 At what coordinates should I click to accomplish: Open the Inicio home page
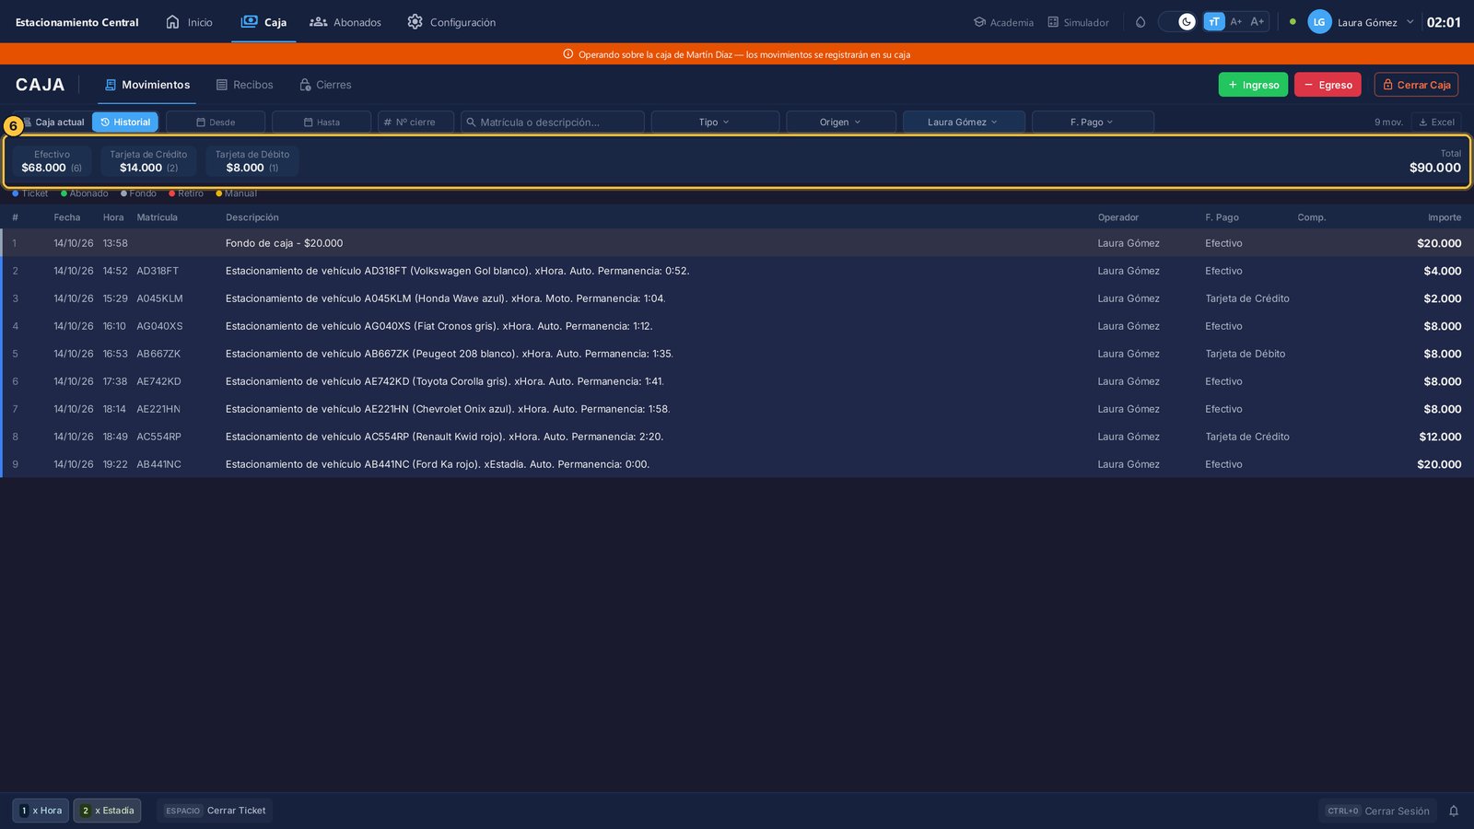(189, 22)
